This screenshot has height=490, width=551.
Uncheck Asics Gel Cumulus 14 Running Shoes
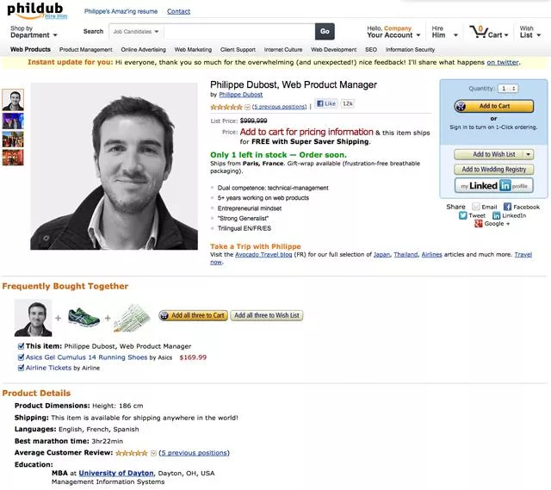pos(21,357)
